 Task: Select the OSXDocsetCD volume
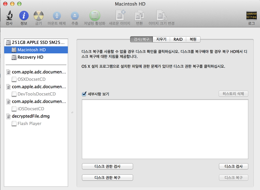(36, 79)
